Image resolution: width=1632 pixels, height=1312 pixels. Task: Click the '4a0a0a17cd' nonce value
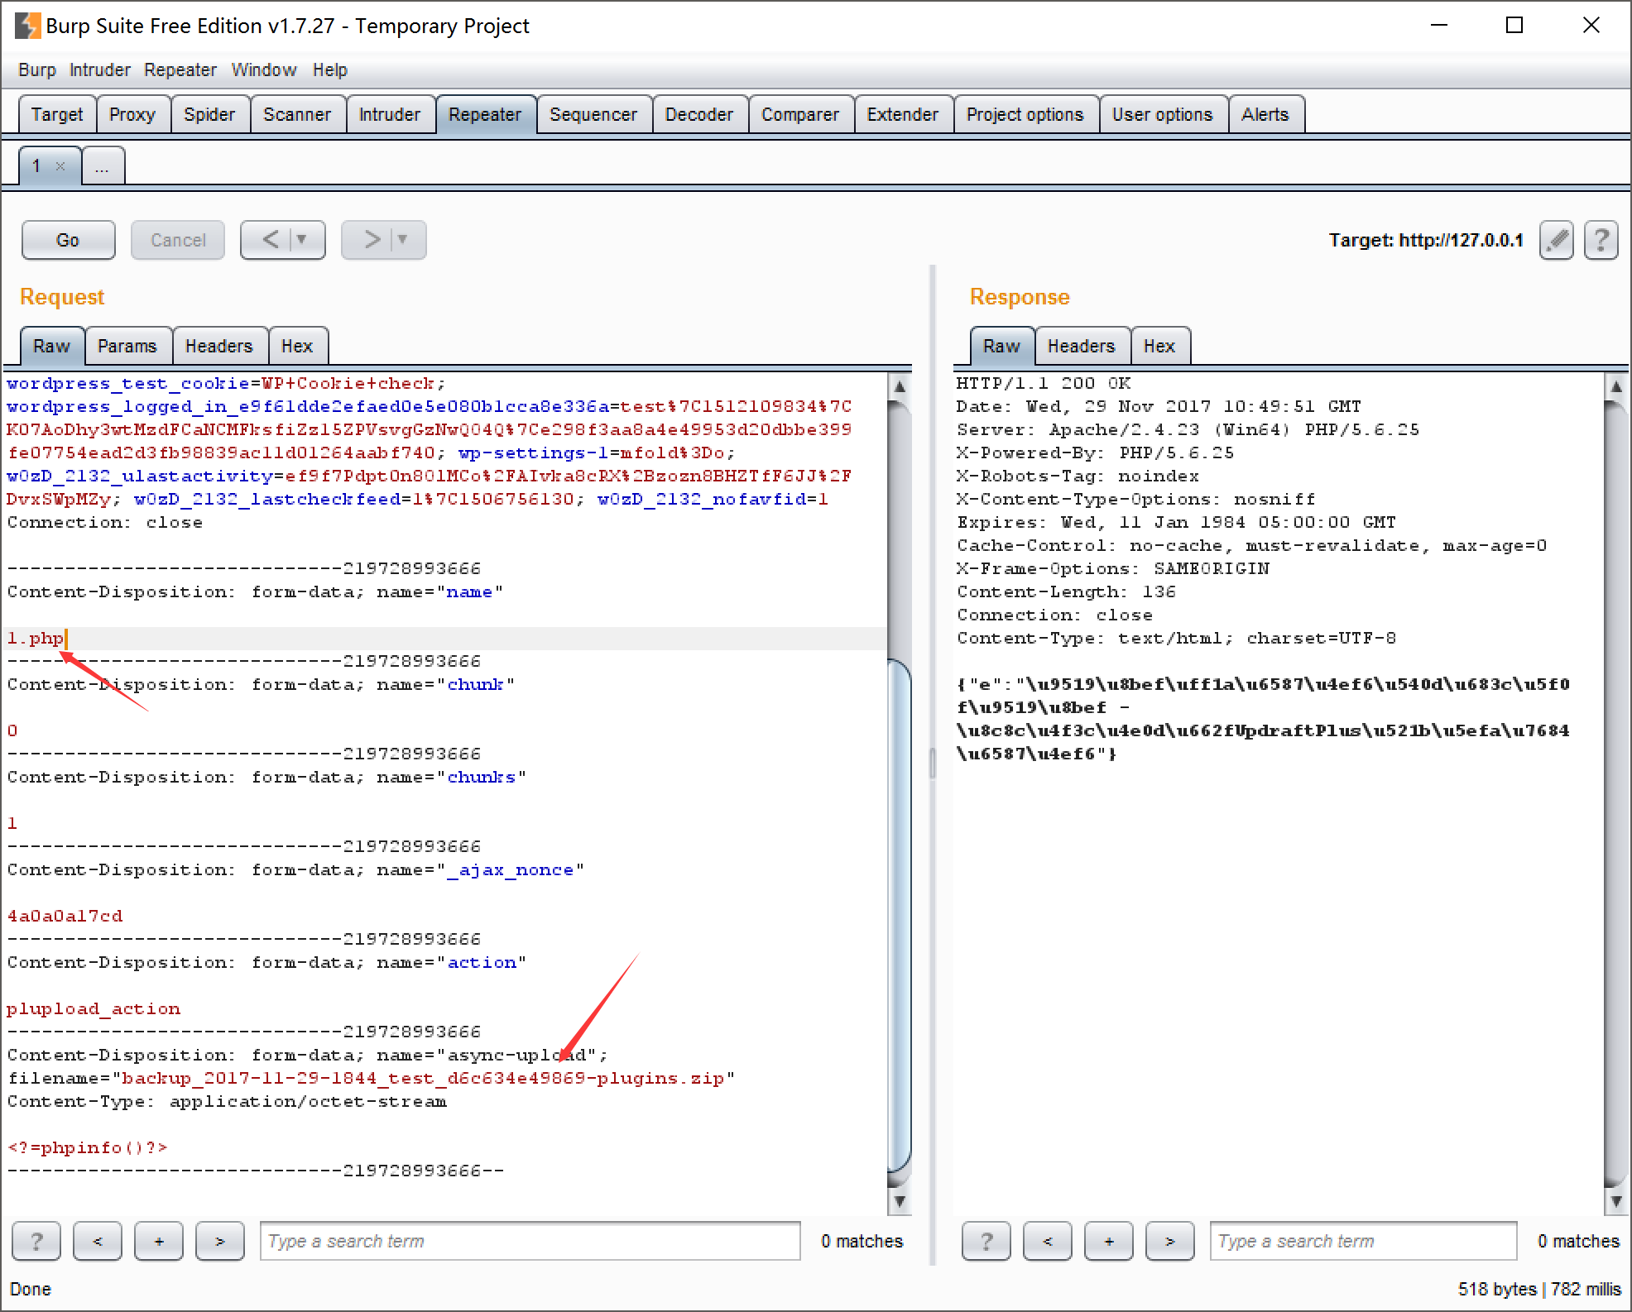point(65,917)
